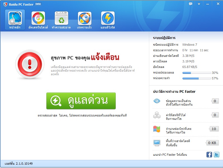Open the feedback chat bubble icon

point(191,4)
